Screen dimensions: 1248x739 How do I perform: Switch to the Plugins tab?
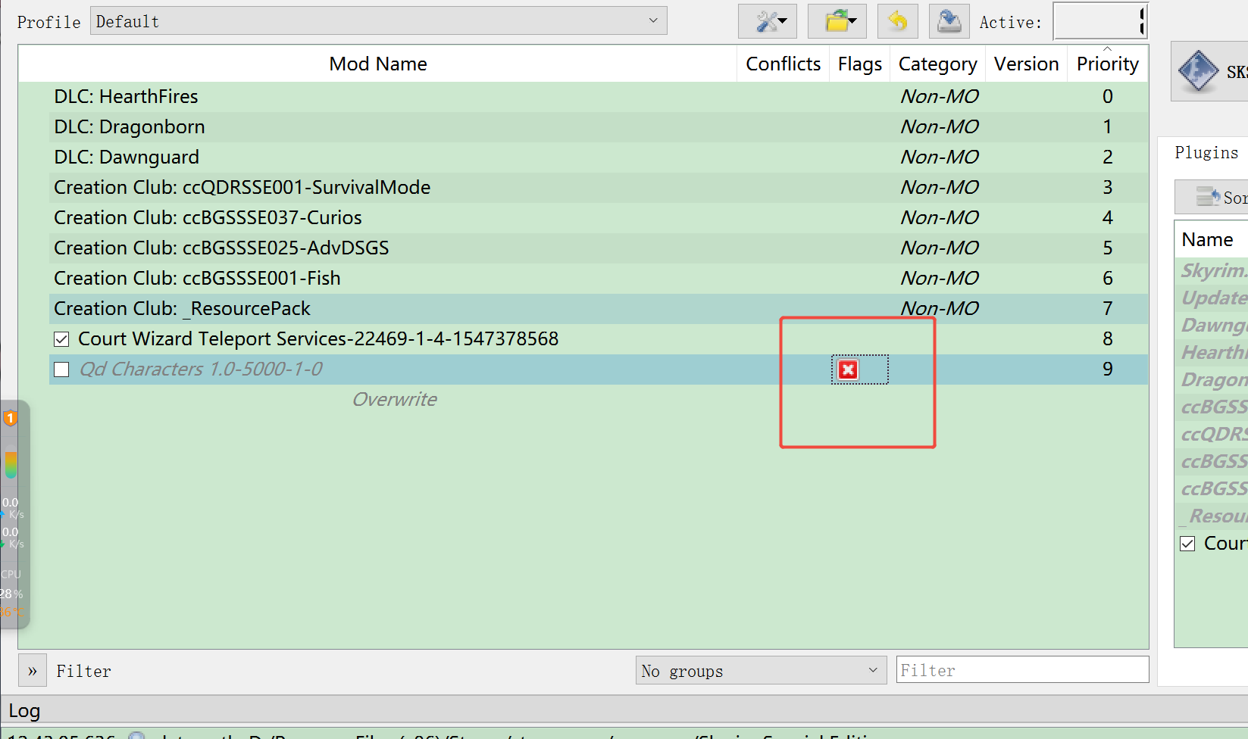1206,153
